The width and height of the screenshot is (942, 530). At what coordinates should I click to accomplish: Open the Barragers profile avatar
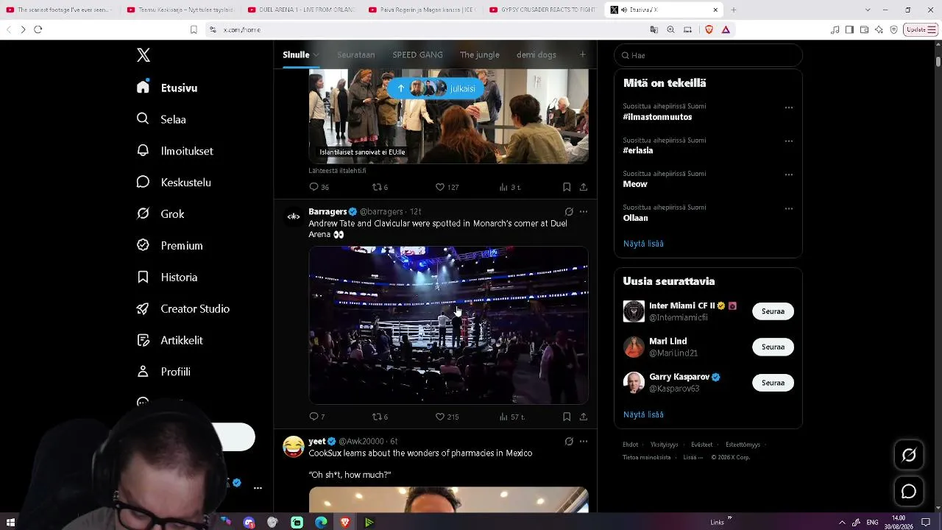(x=294, y=216)
